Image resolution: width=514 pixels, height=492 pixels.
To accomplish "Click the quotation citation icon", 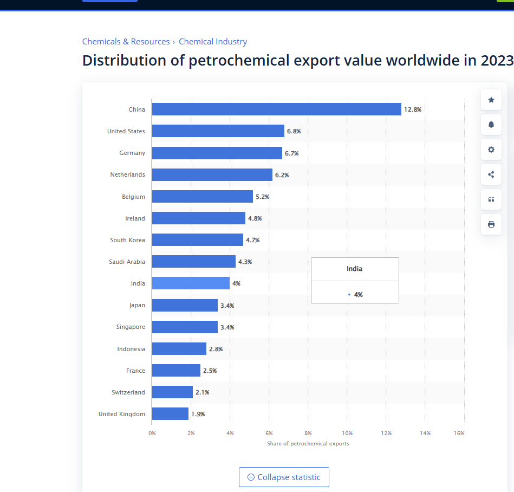I will coord(491,199).
